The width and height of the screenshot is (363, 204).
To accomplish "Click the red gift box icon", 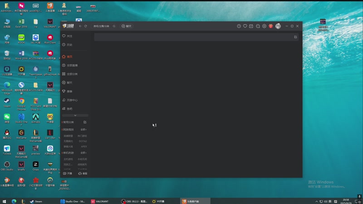I will (x=270, y=26).
